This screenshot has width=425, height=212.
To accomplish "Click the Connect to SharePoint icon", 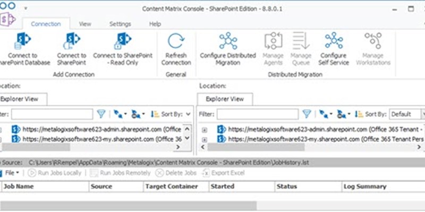I will coord(72,41).
